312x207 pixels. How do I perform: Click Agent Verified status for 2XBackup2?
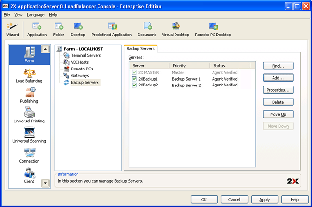point(225,85)
